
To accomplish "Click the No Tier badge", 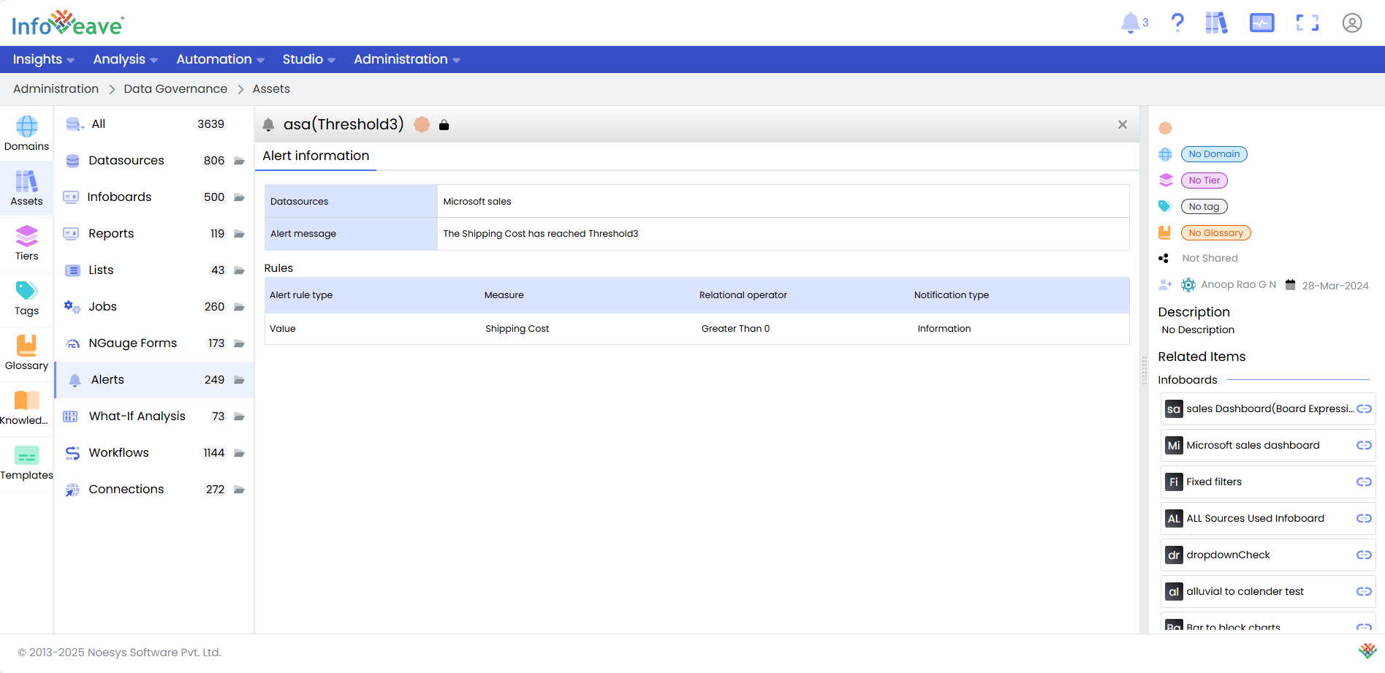I will coord(1204,180).
